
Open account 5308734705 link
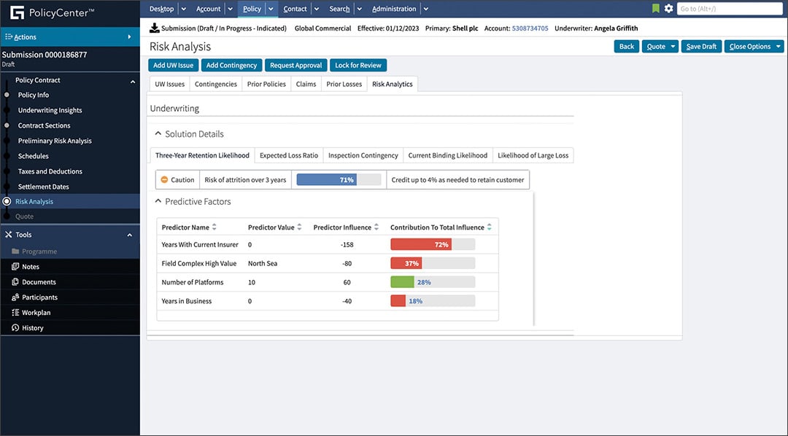click(530, 28)
